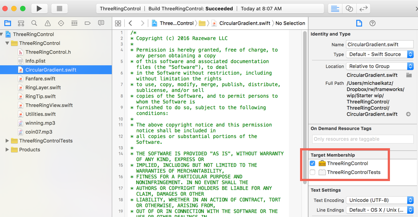Screen dimensions: 418x217
Task: Open the Find navigator
Action: point(34,23)
